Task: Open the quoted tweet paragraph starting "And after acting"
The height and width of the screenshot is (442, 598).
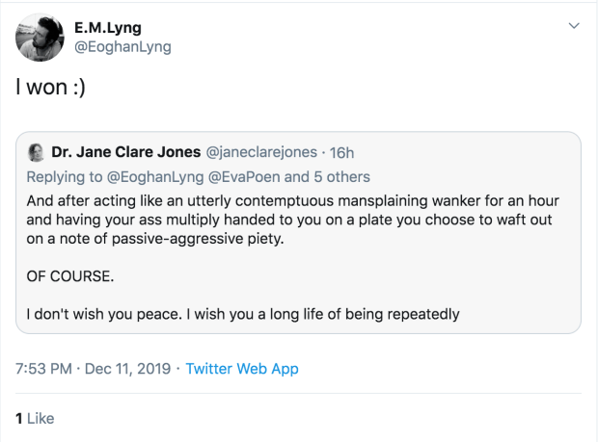Action: [x=289, y=220]
